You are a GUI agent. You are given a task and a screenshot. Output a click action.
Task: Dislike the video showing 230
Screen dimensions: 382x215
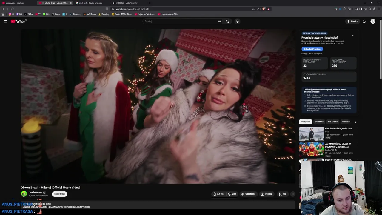click(x=232, y=194)
